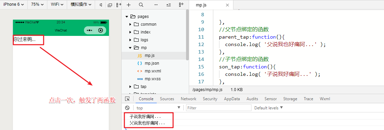The width and height of the screenshot is (384, 130).
Task: Click code line number 15
Action: (x=201, y=67)
